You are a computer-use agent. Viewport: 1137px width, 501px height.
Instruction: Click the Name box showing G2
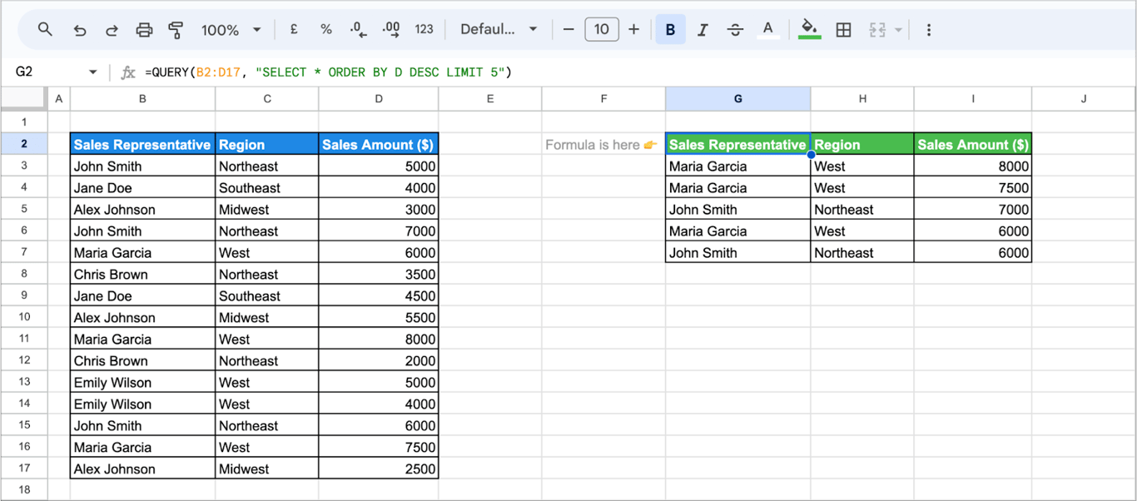click(50, 72)
